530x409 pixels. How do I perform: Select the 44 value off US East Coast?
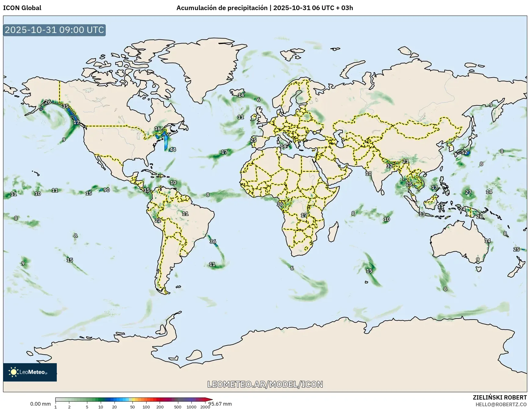point(173,149)
